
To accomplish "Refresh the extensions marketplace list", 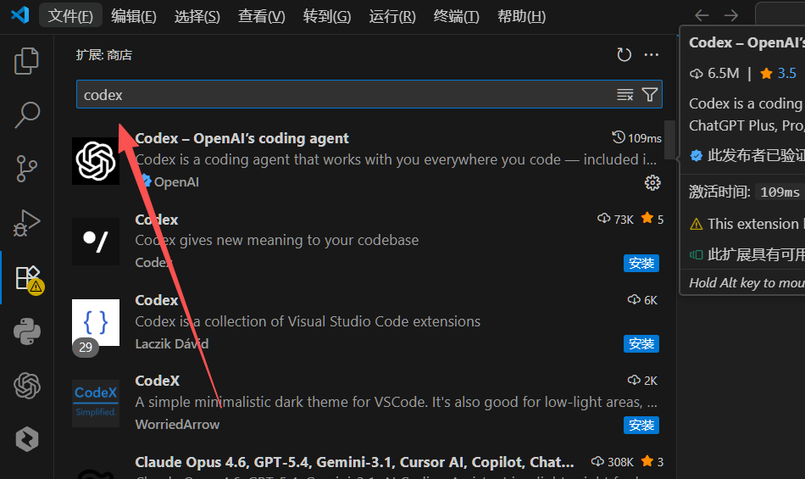I will pyautogui.click(x=624, y=54).
